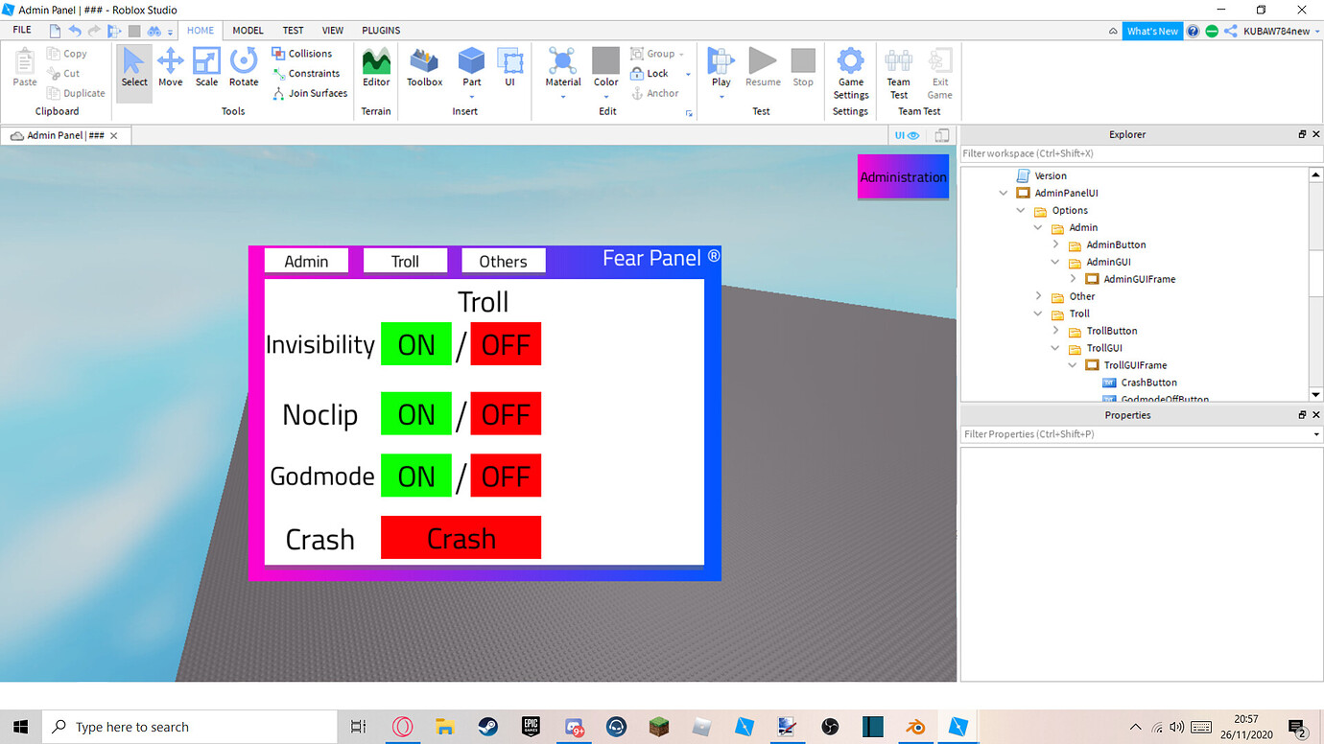This screenshot has height=744, width=1324.
Task: Toggle Constraints option
Action: (x=306, y=73)
